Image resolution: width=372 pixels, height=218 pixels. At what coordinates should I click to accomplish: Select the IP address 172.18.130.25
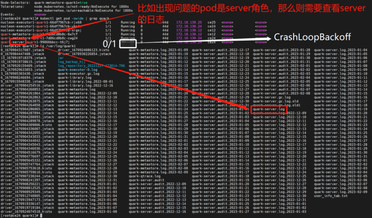[x=189, y=22]
